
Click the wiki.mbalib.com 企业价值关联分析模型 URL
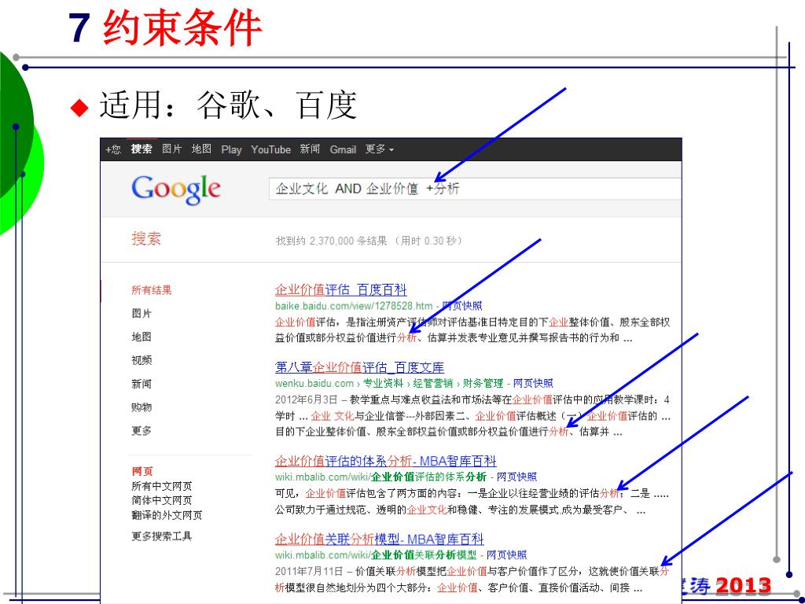coord(376,554)
